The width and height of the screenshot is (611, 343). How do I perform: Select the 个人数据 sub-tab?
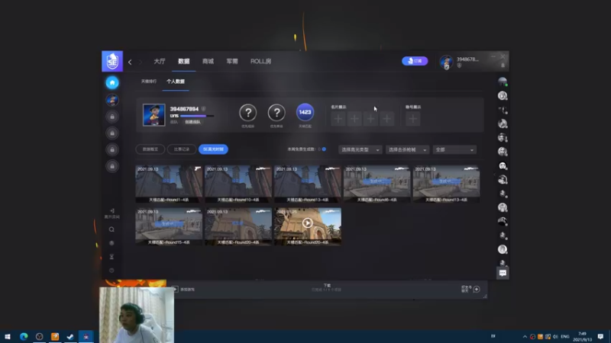(x=176, y=82)
